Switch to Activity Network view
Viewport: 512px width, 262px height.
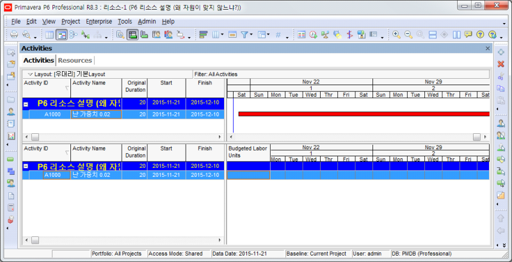click(73, 35)
